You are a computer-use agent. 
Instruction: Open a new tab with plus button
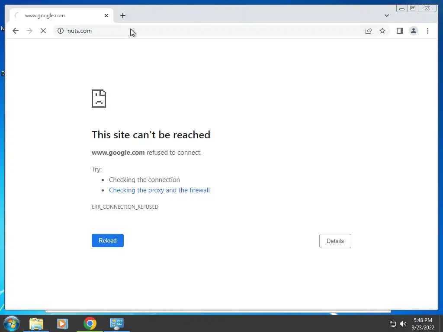point(122,16)
